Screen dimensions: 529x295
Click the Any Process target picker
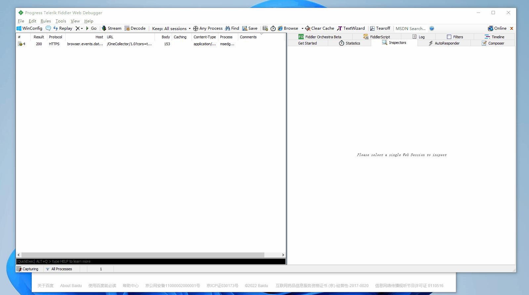pyautogui.click(x=208, y=28)
